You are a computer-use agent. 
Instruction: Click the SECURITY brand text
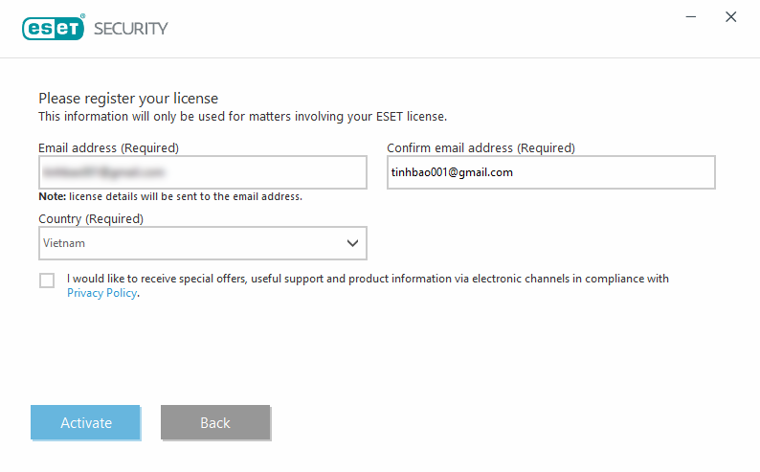pyautogui.click(x=129, y=29)
